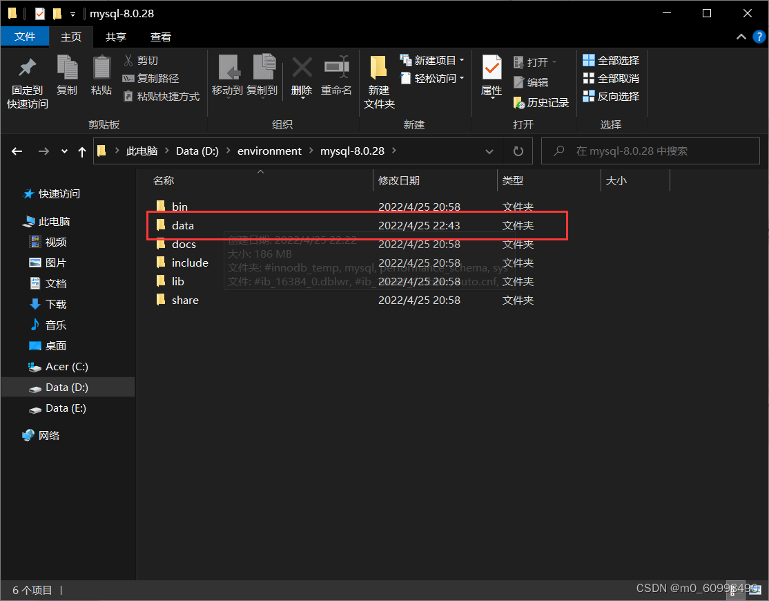This screenshot has height=601, width=769.
Task: Open Quick Access Toolbar customize dropdown
Action: tap(72, 15)
